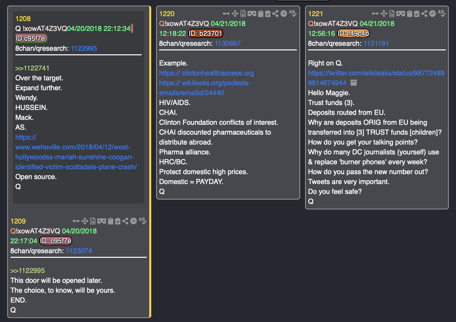Image resolution: width=456 pixels, height=322 pixels.
Task: Open the 8chan post link 1122995
Action: click(84, 48)
